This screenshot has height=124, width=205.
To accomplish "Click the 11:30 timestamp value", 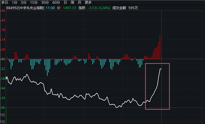I will tap(50, 8).
